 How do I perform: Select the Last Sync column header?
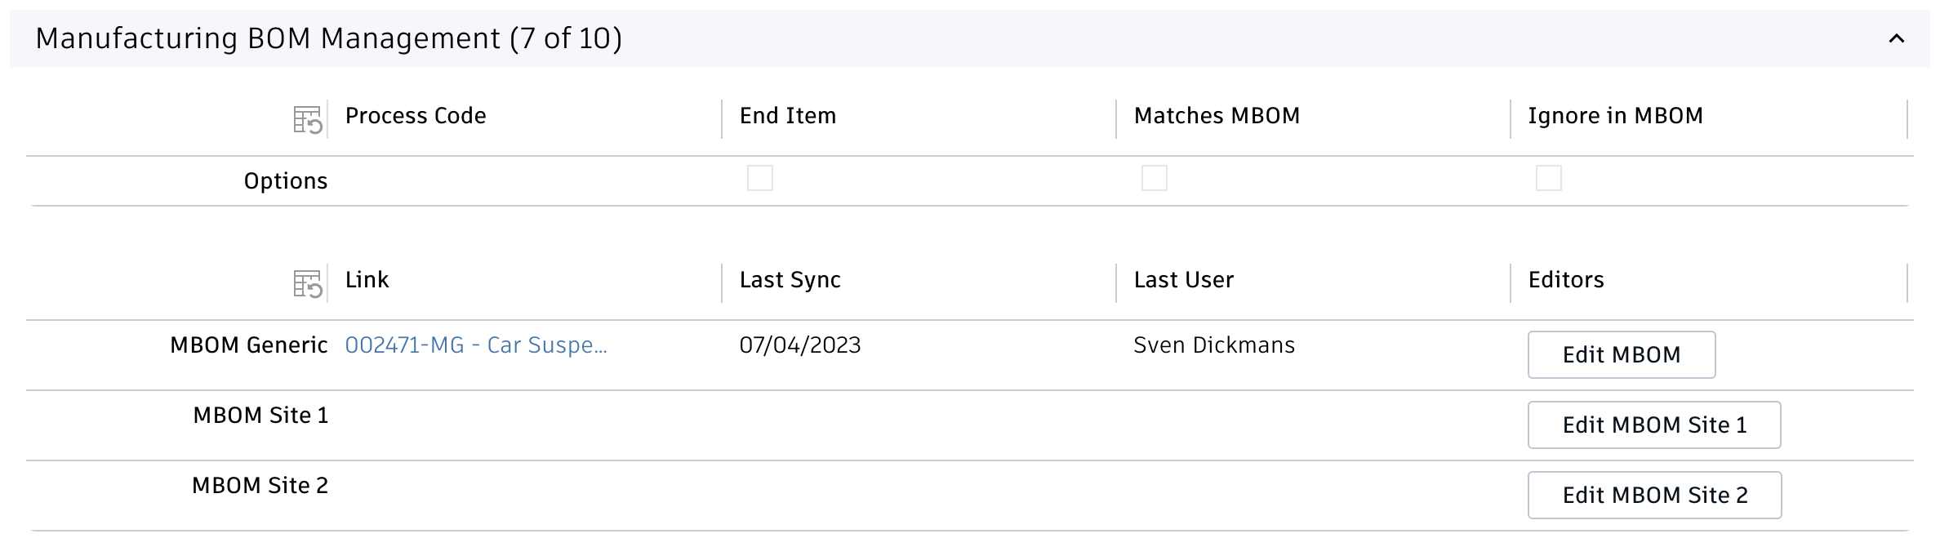coord(790,280)
